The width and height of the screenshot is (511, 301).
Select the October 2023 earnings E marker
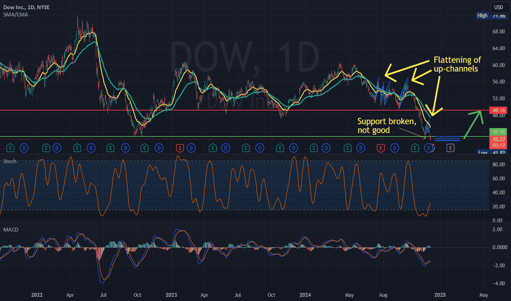(x=280, y=148)
